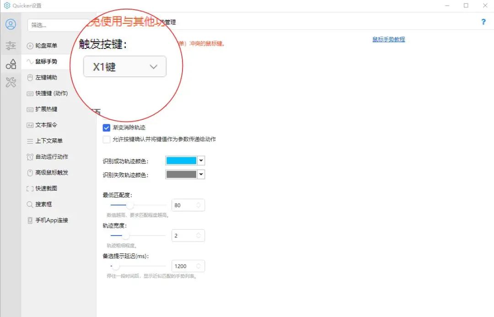Open the 手机App连接 settings page
Screen dimensions: 494x317
click(52, 220)
